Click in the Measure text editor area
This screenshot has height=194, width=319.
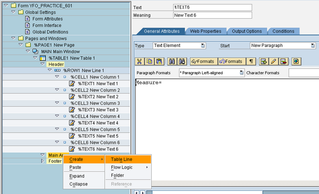(x=227, y=130)
